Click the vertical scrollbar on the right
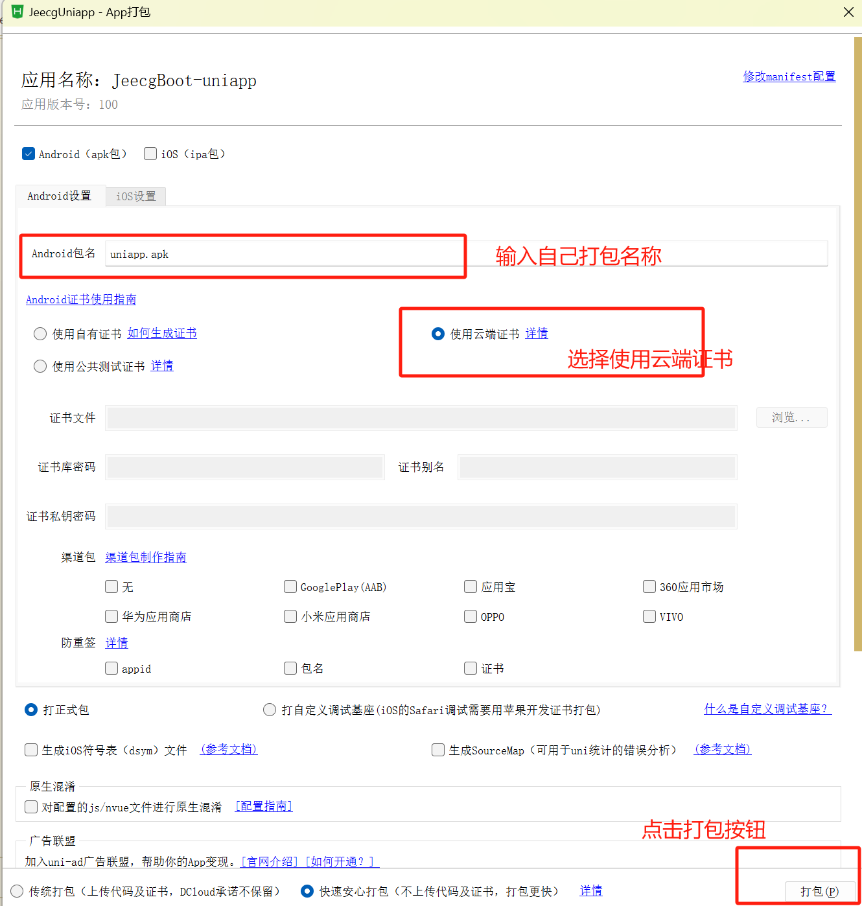This screenshot has width=862, height=906. coord(858,343)
